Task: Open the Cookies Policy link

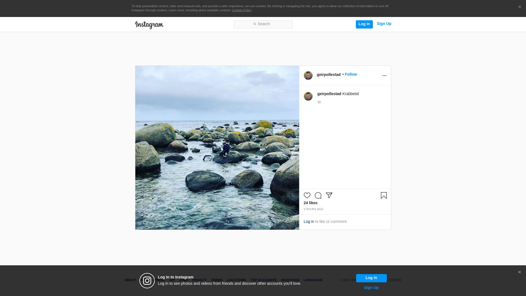Action: pos(241,10)
